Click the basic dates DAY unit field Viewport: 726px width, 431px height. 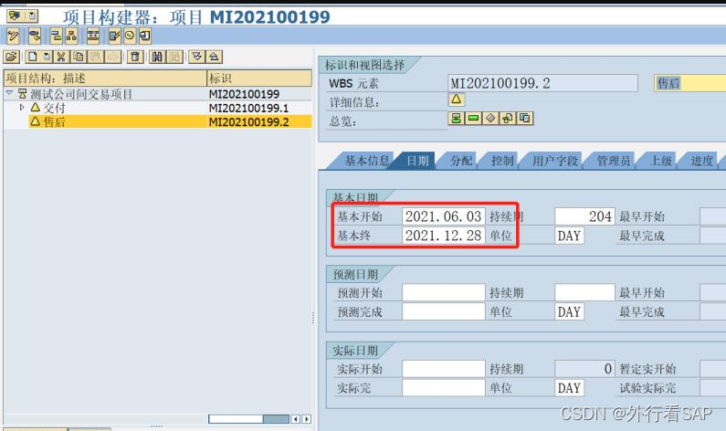pyautogui.click(x=570, y=236)
